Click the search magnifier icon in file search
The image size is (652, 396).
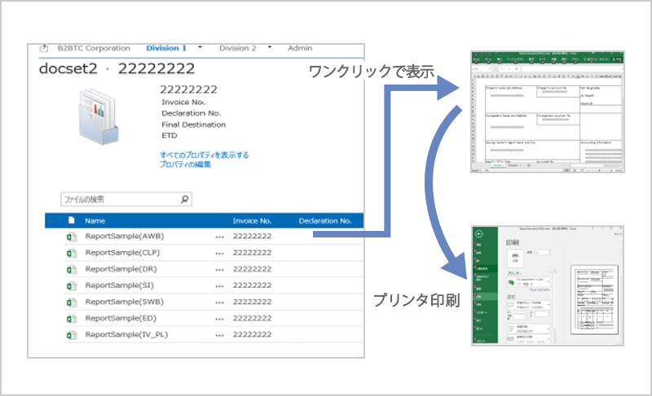click(184, 198)
